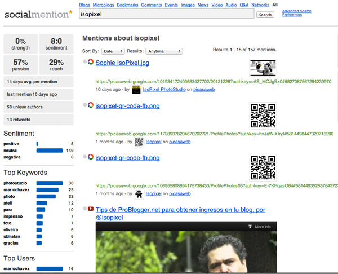The height and width of the screenshot is (274, 338).
Task: Click the positive sentiment row
Action: click(x=38, y=144)
